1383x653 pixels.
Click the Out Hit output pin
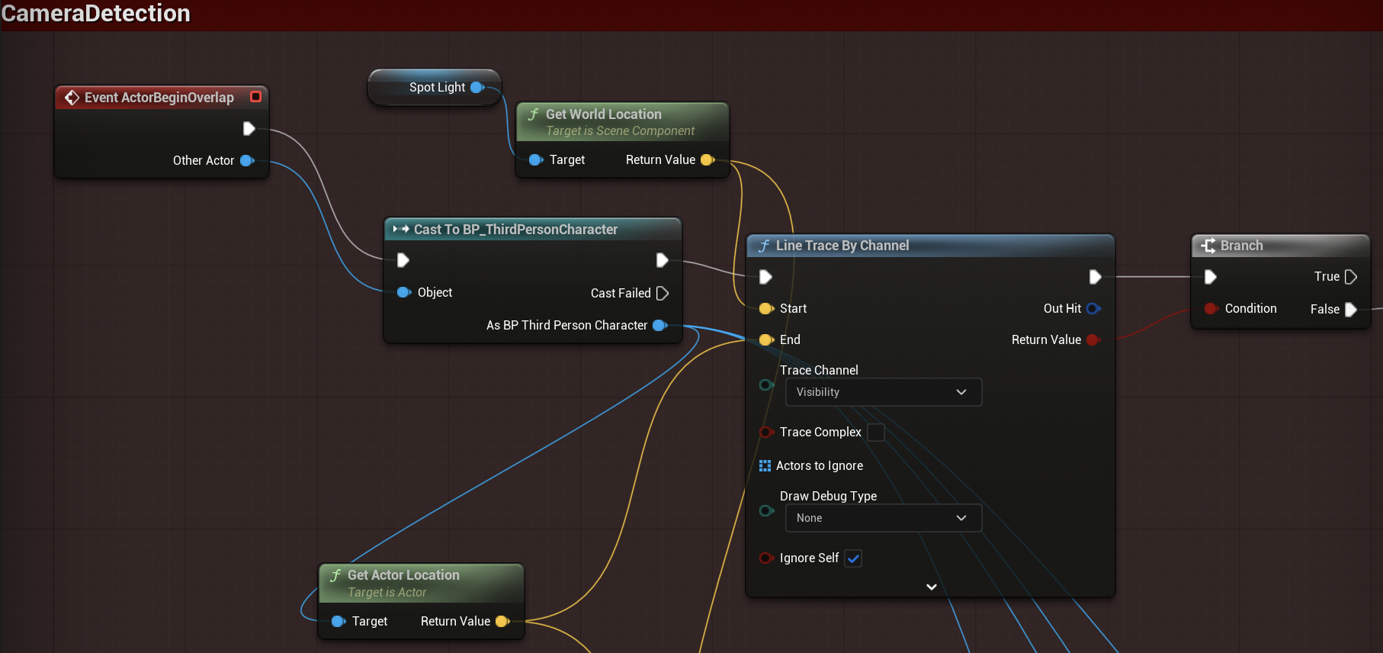coord(1093,308)
